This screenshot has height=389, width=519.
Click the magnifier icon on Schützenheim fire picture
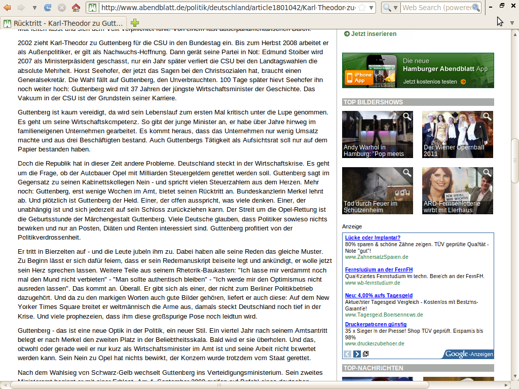[x=407, y=173]
